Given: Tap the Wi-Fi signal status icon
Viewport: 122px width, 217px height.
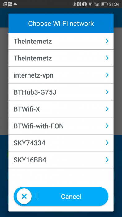Looking at the screenshot, I should click(x=90, y=4).
